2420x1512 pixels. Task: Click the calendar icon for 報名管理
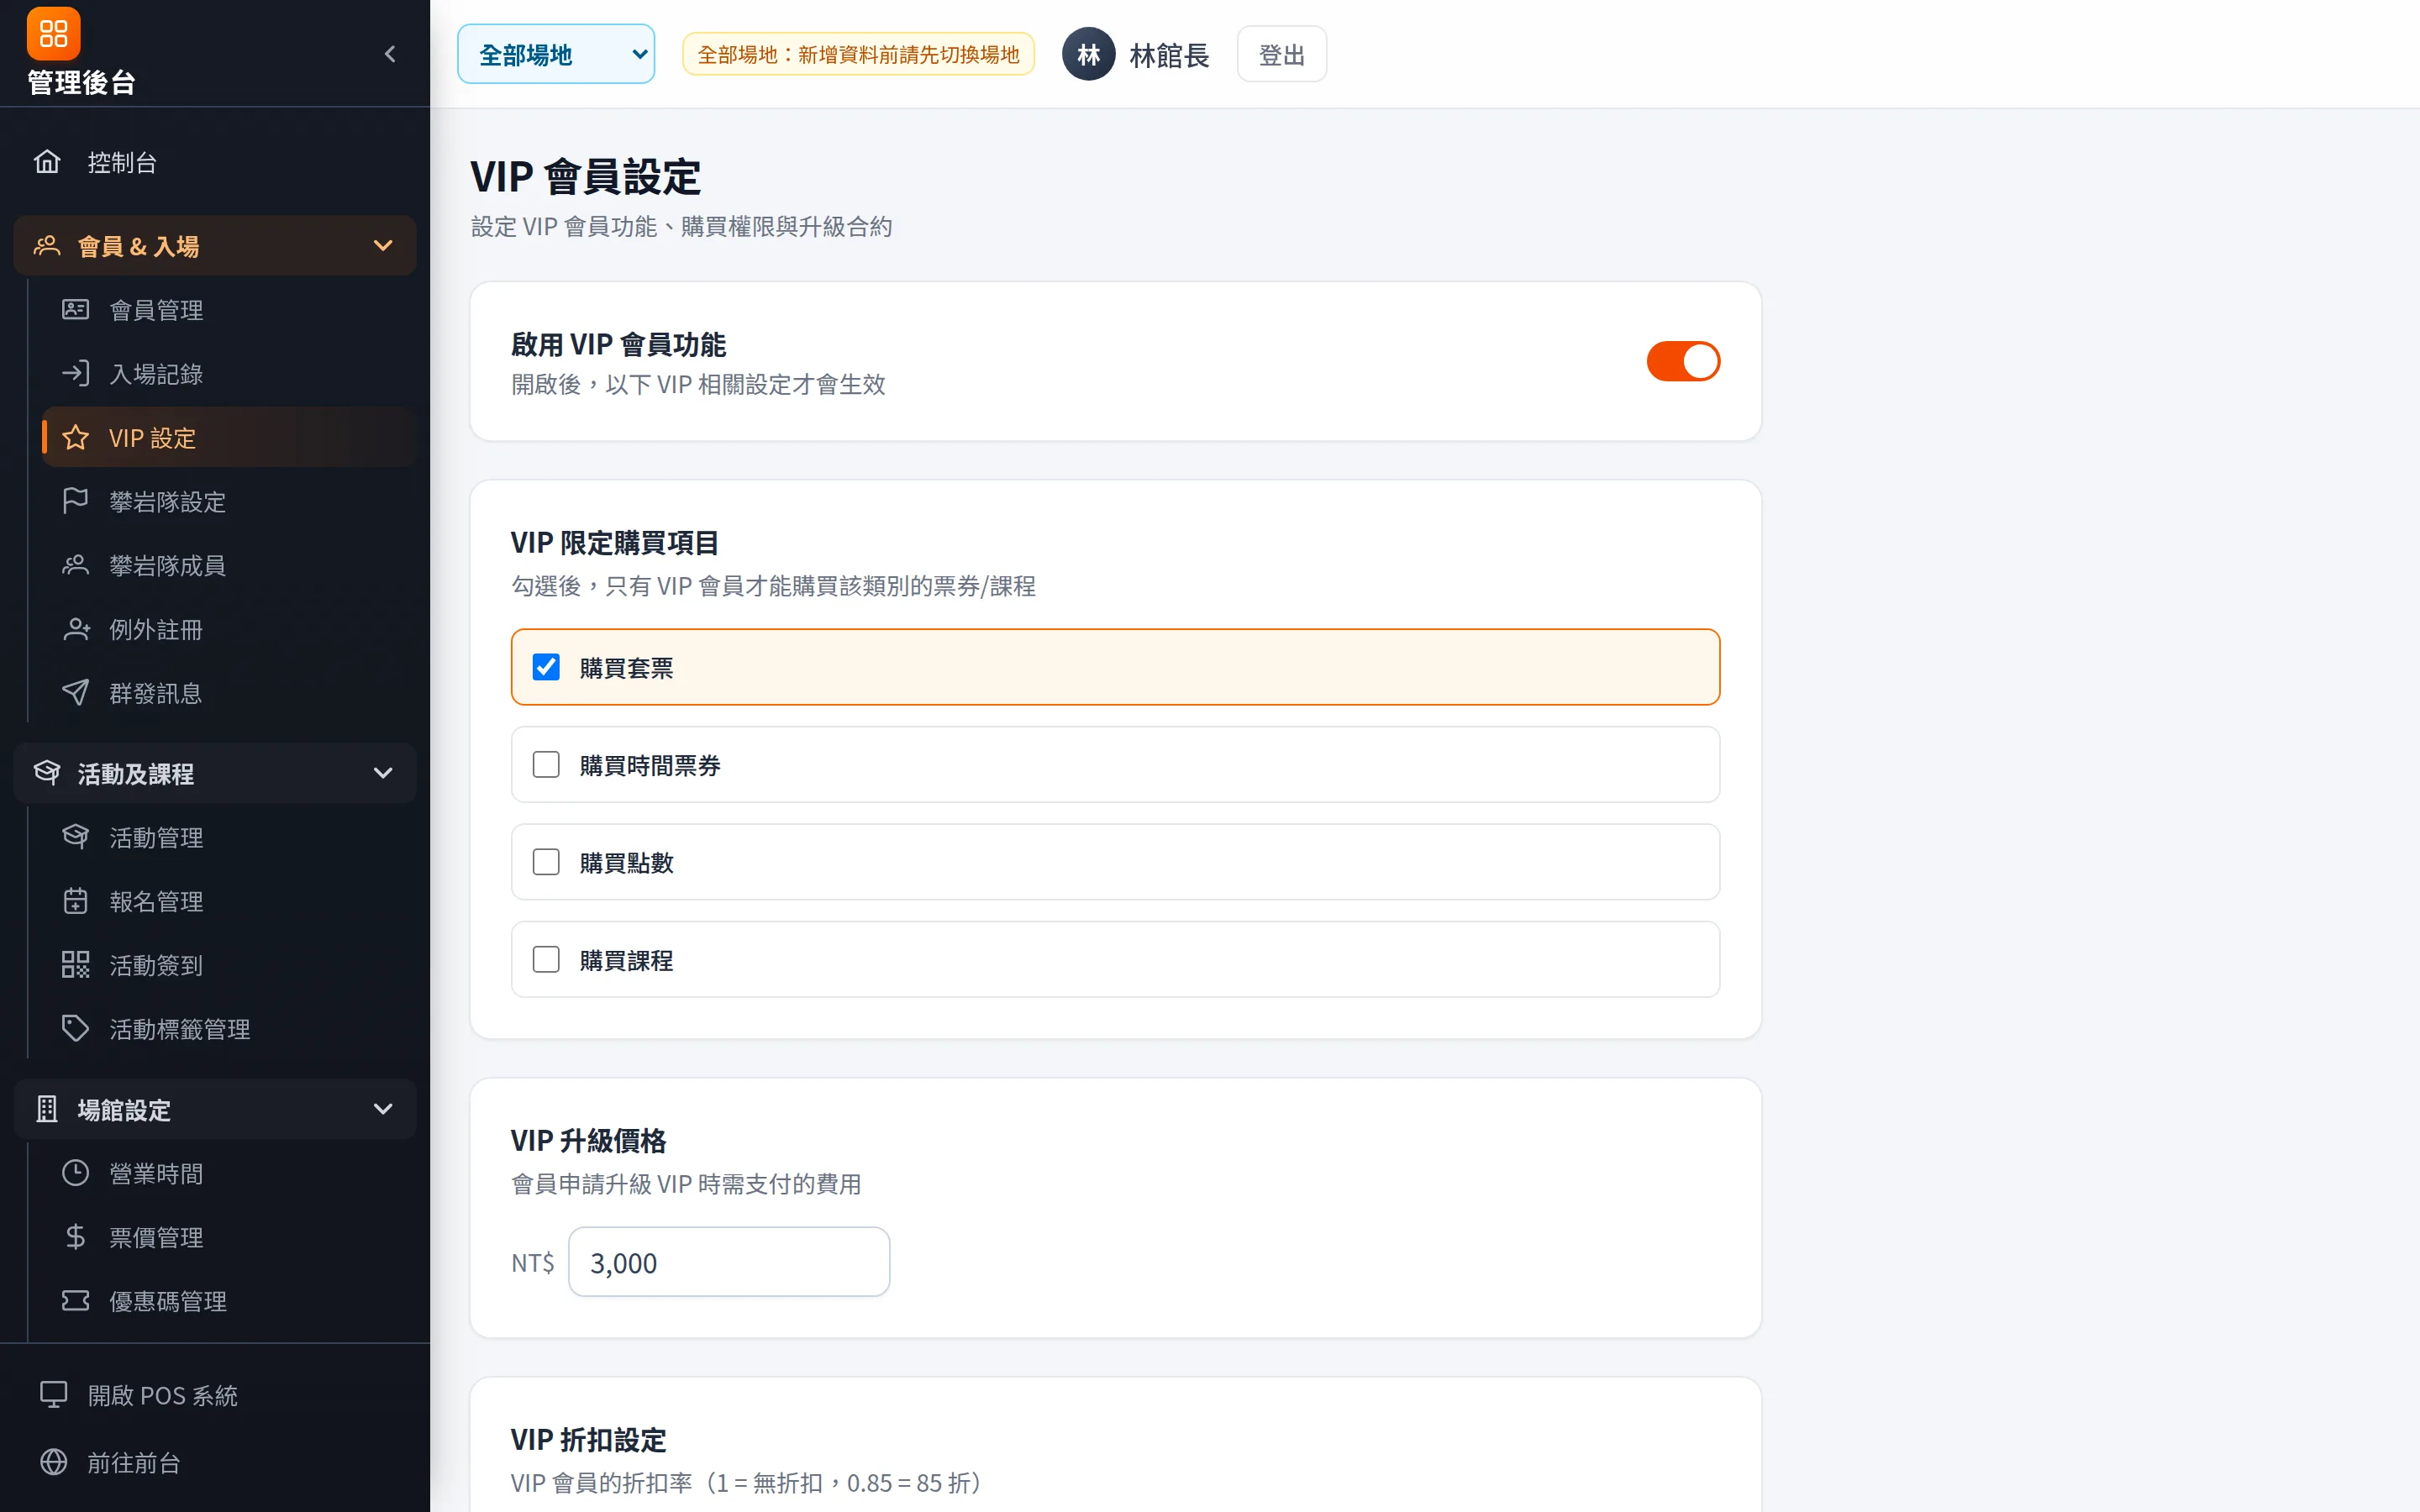pyautogui.click(x=76, y=901)
